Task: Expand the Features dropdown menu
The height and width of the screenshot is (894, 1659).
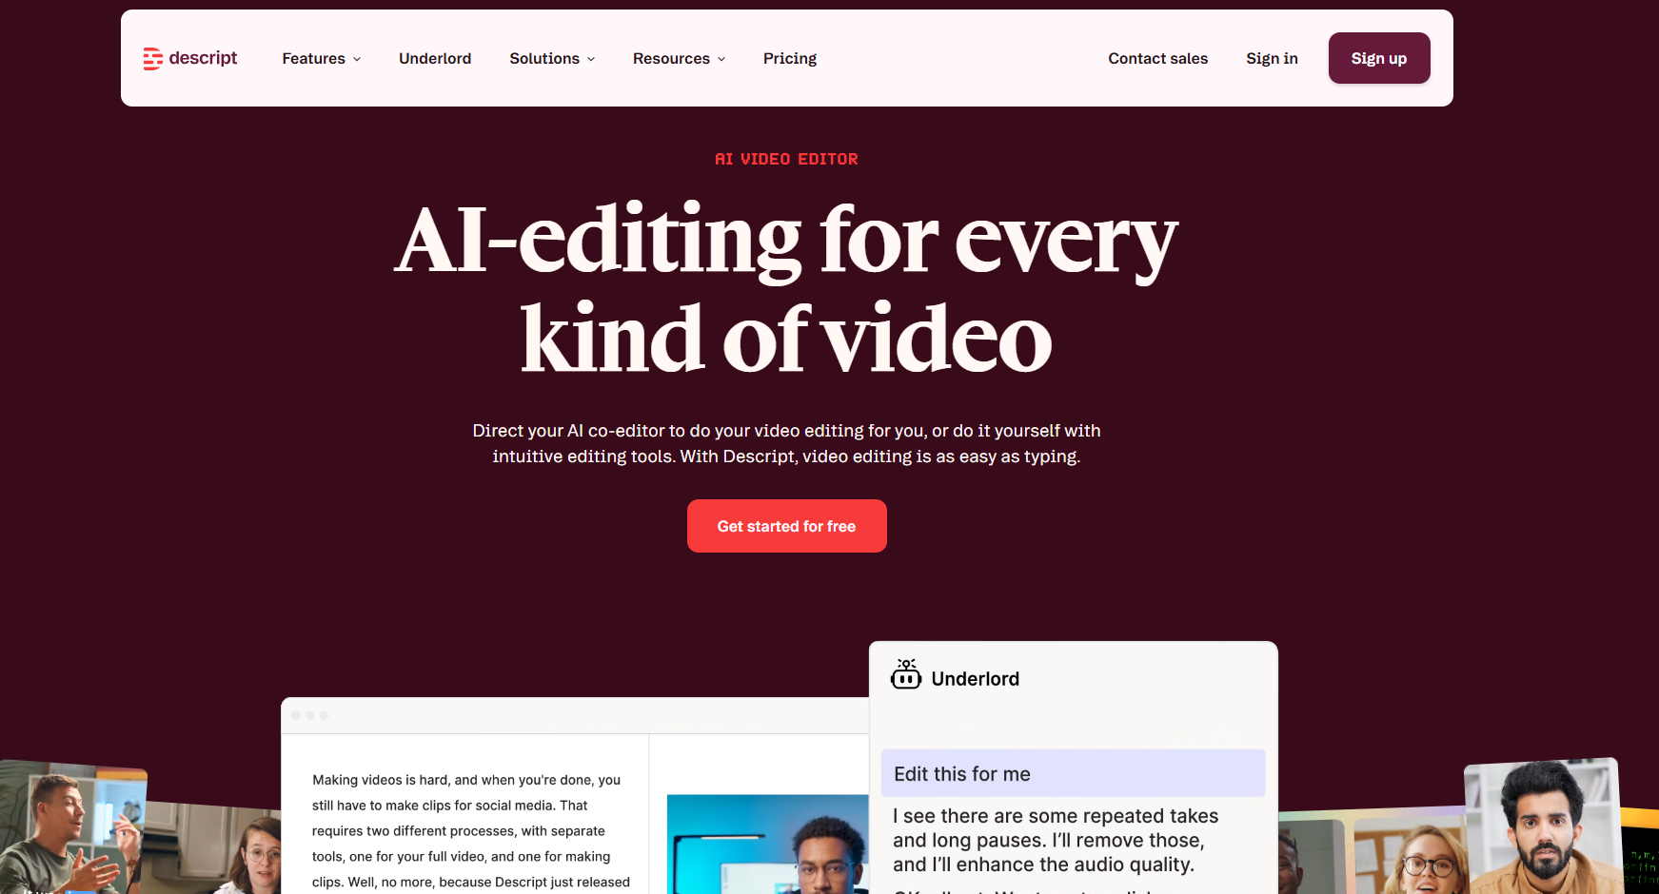Action: click(x=321, y=59)
